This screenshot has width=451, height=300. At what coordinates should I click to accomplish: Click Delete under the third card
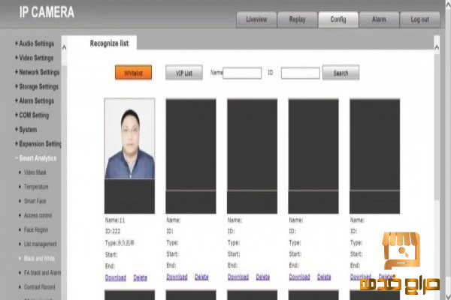263,277
